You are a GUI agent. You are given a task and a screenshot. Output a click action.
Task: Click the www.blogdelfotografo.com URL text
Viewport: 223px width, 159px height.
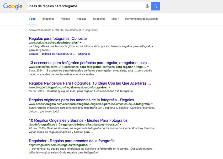68,87
